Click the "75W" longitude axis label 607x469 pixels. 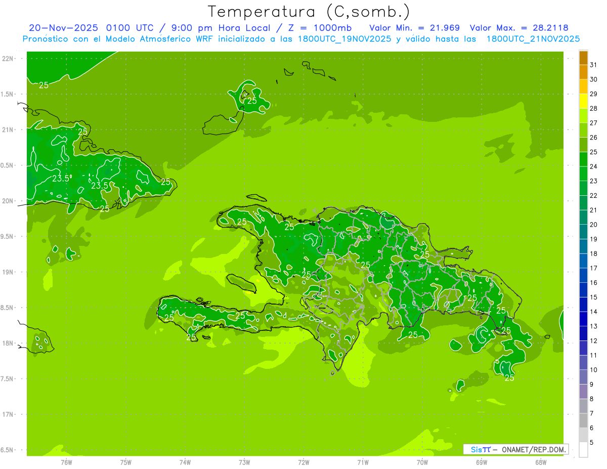click(x=126, y=462)
